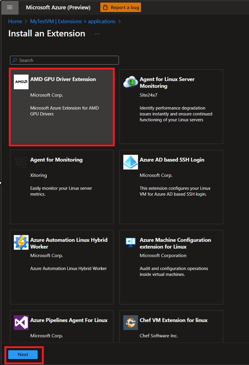Click the Site24x7 publisher text

click(x=148, y=95)
